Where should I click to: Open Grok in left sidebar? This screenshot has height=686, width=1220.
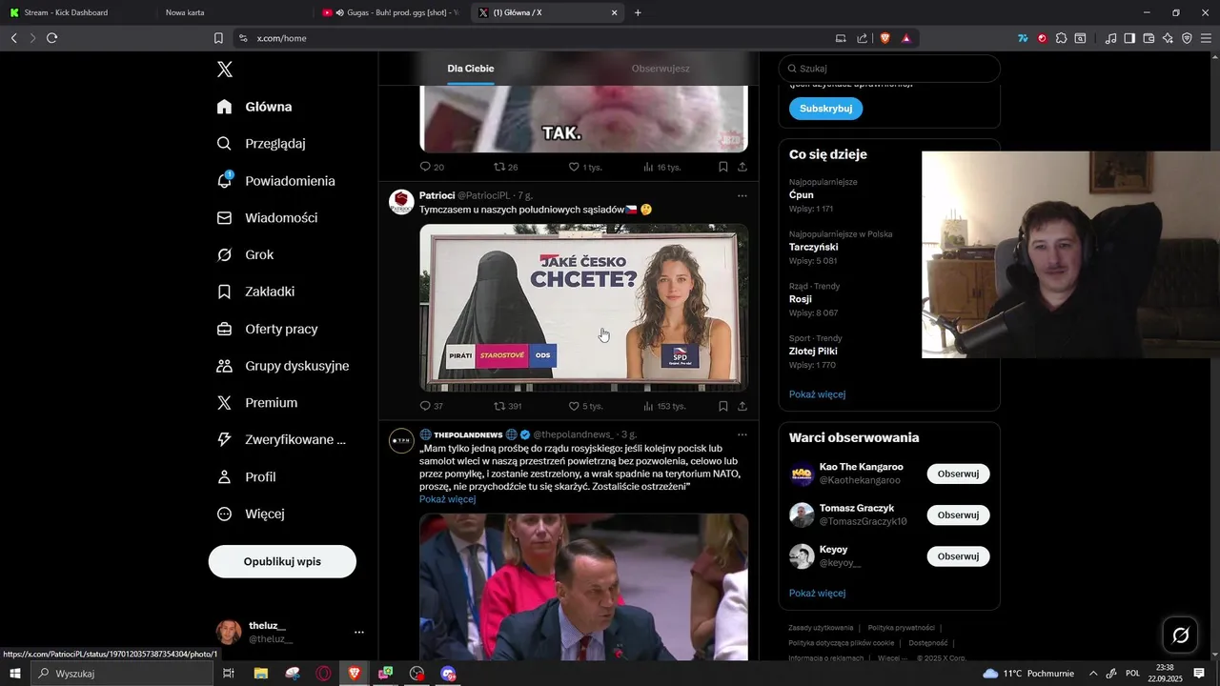click(x=246, y=255)
